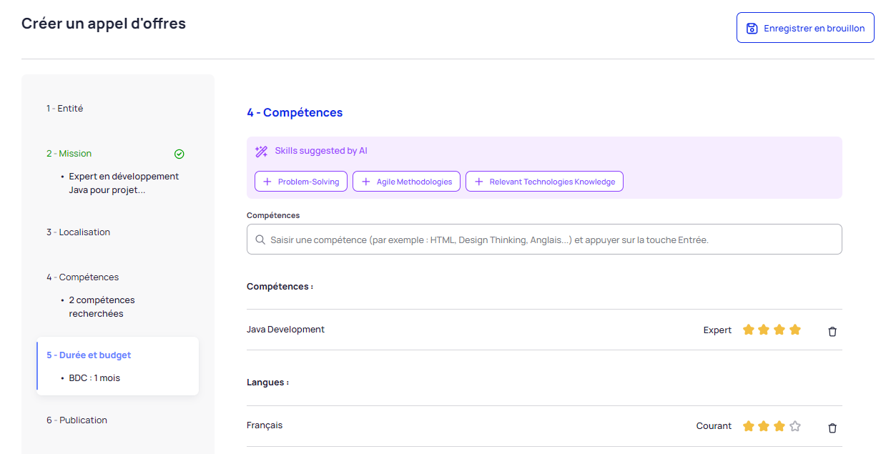Set Français rating to second star
The width and height of the screenshot is (896, 454).
coord(764,426)
